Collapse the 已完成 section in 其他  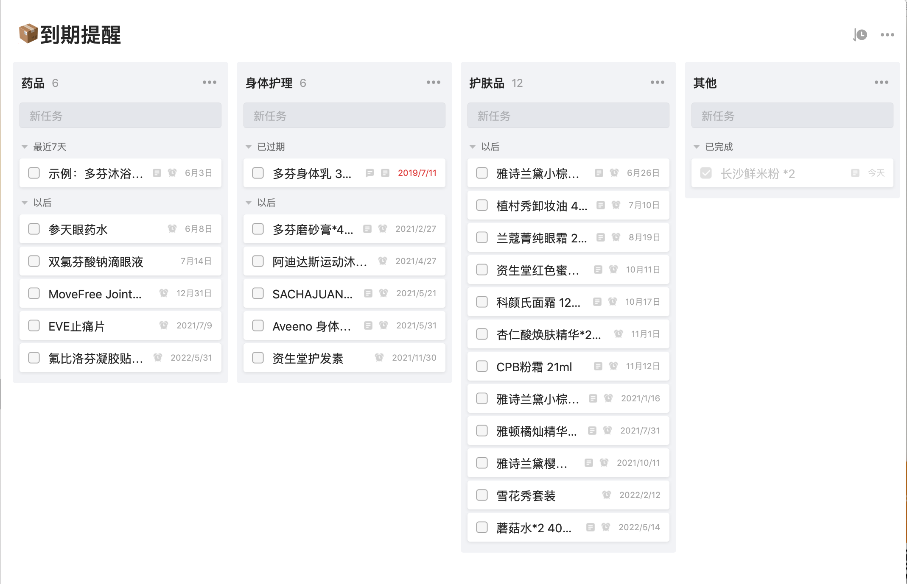tap(697, 147)
